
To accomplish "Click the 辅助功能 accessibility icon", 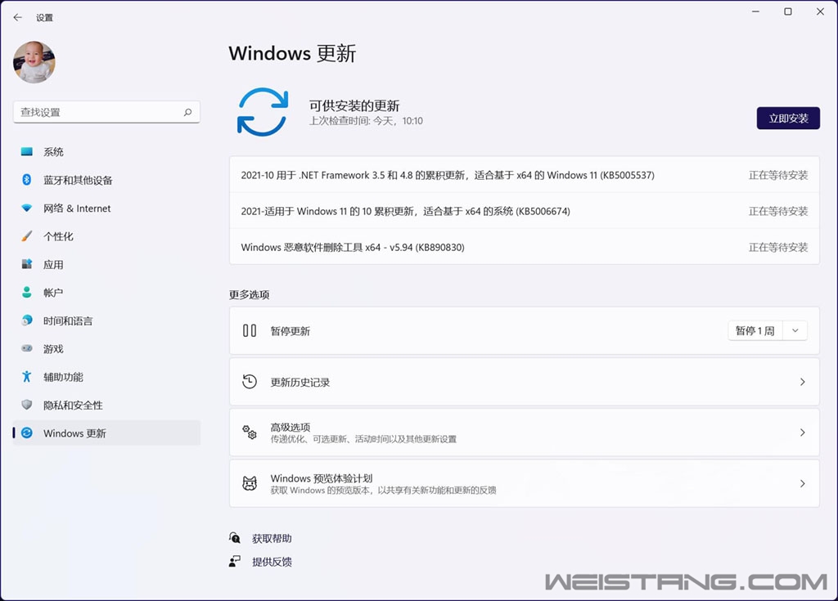I will coord(27,377).
